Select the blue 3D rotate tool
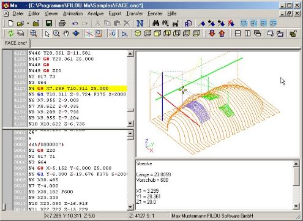303x221 pixels. click(76, 33)
